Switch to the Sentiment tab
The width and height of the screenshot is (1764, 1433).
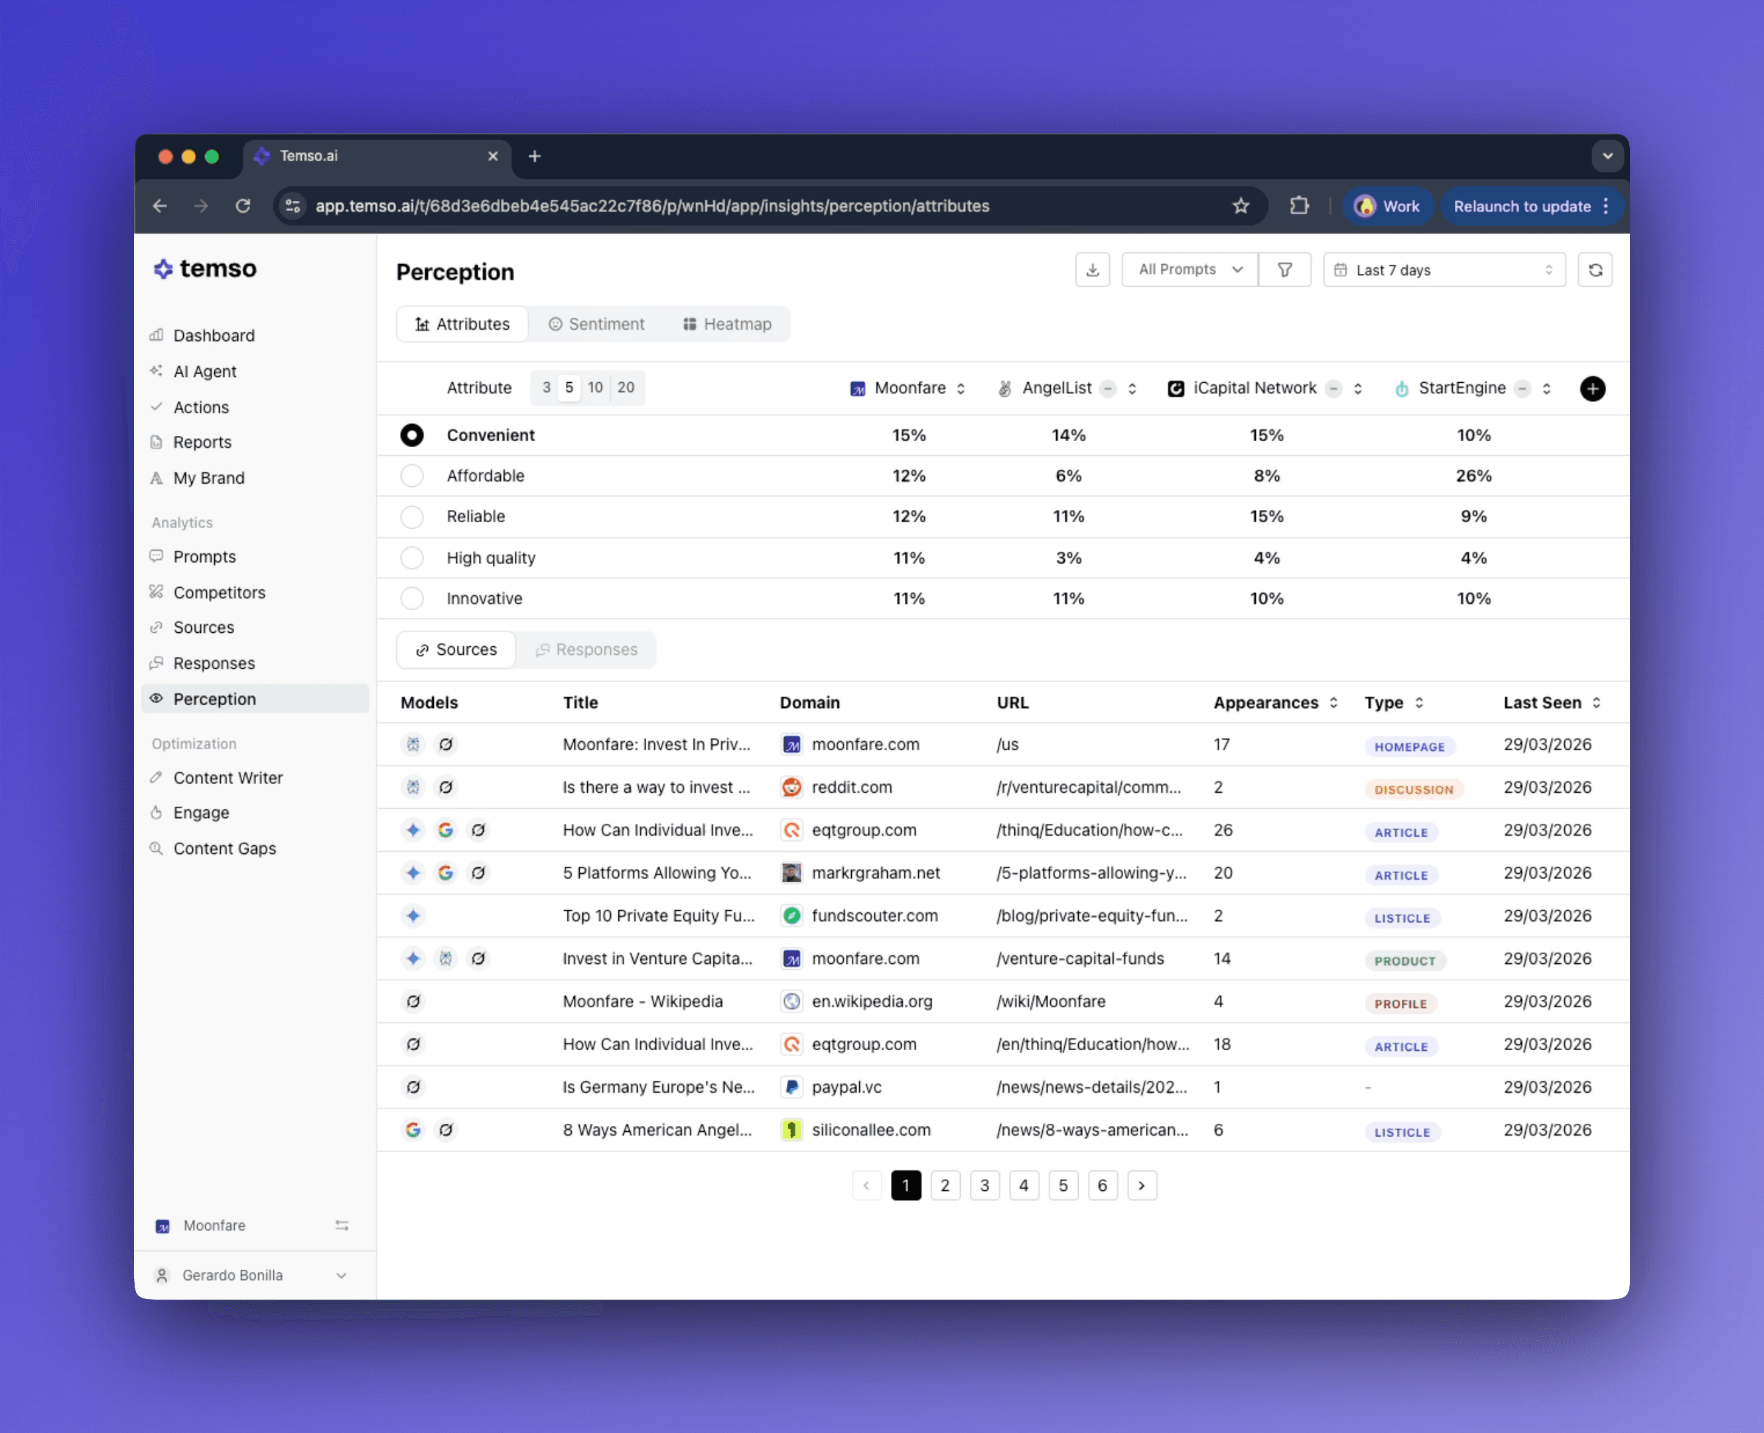(x=596, y=324)
